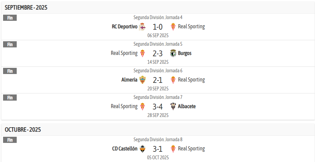The width and height of the screenshot is (315, 162).
Task: Click the Burgos club crest
Action: (173, 53)
